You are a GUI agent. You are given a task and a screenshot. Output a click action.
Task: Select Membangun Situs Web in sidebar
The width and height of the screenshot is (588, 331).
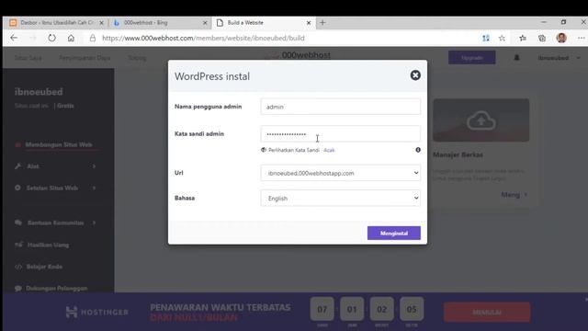[59, 144]
